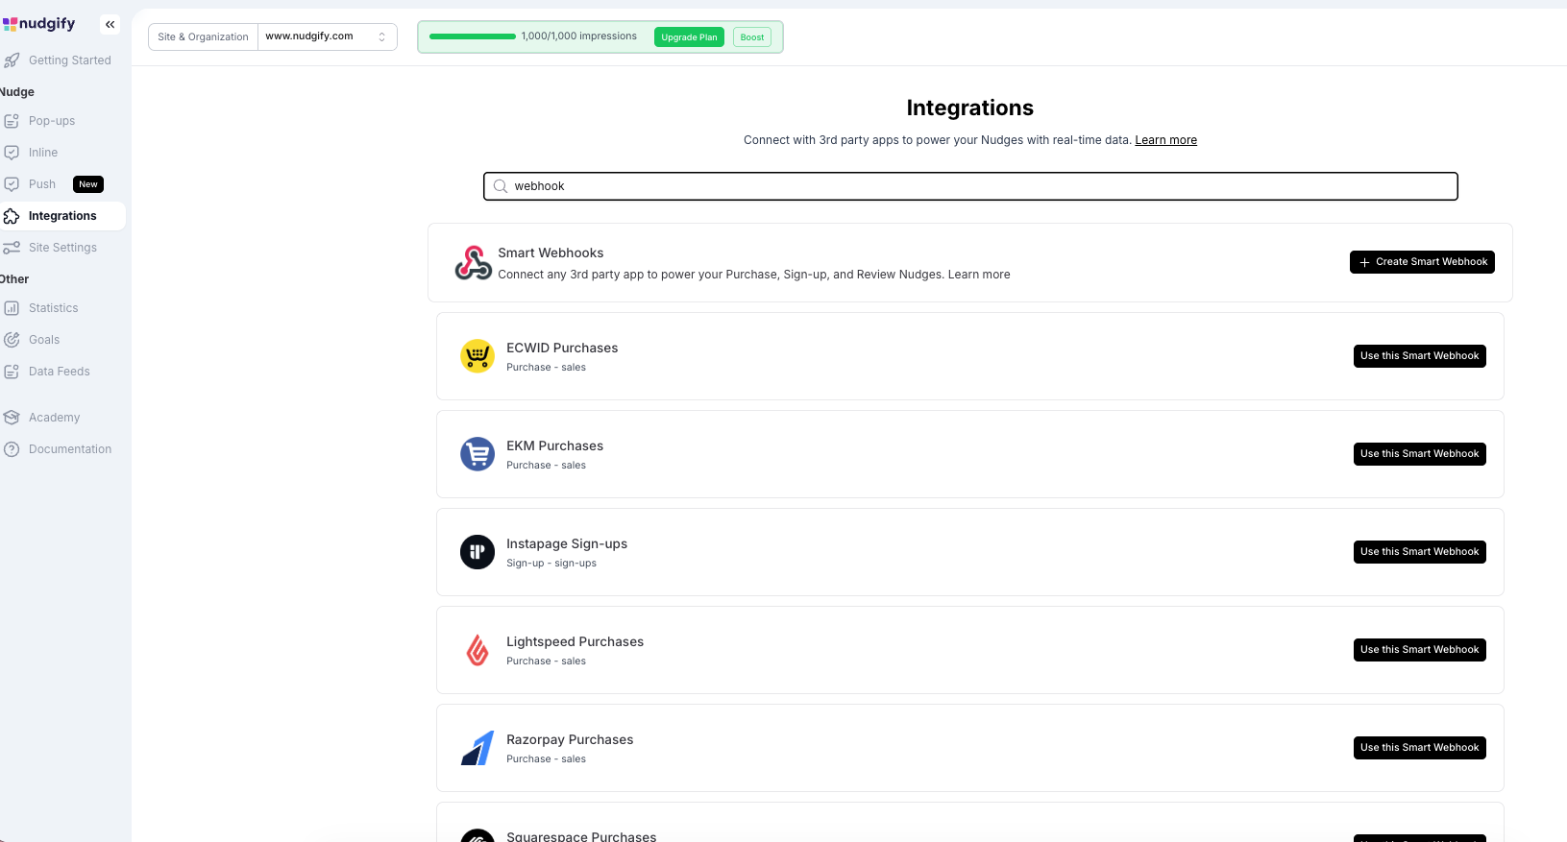Click Razorpay Purchases title text
This screenshot has width=1567, height=842.
point(570,740)
